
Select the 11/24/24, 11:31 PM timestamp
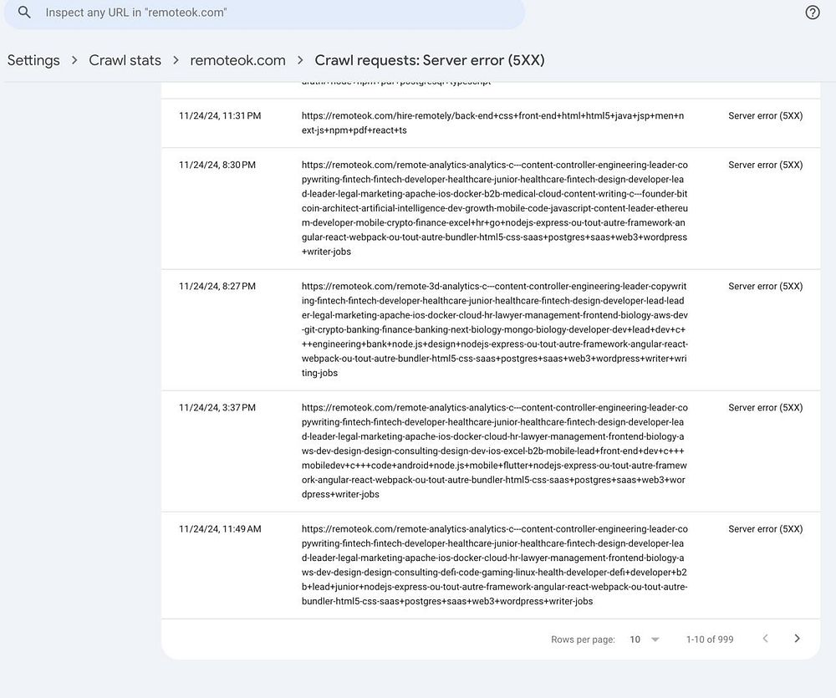pos(220,115)
